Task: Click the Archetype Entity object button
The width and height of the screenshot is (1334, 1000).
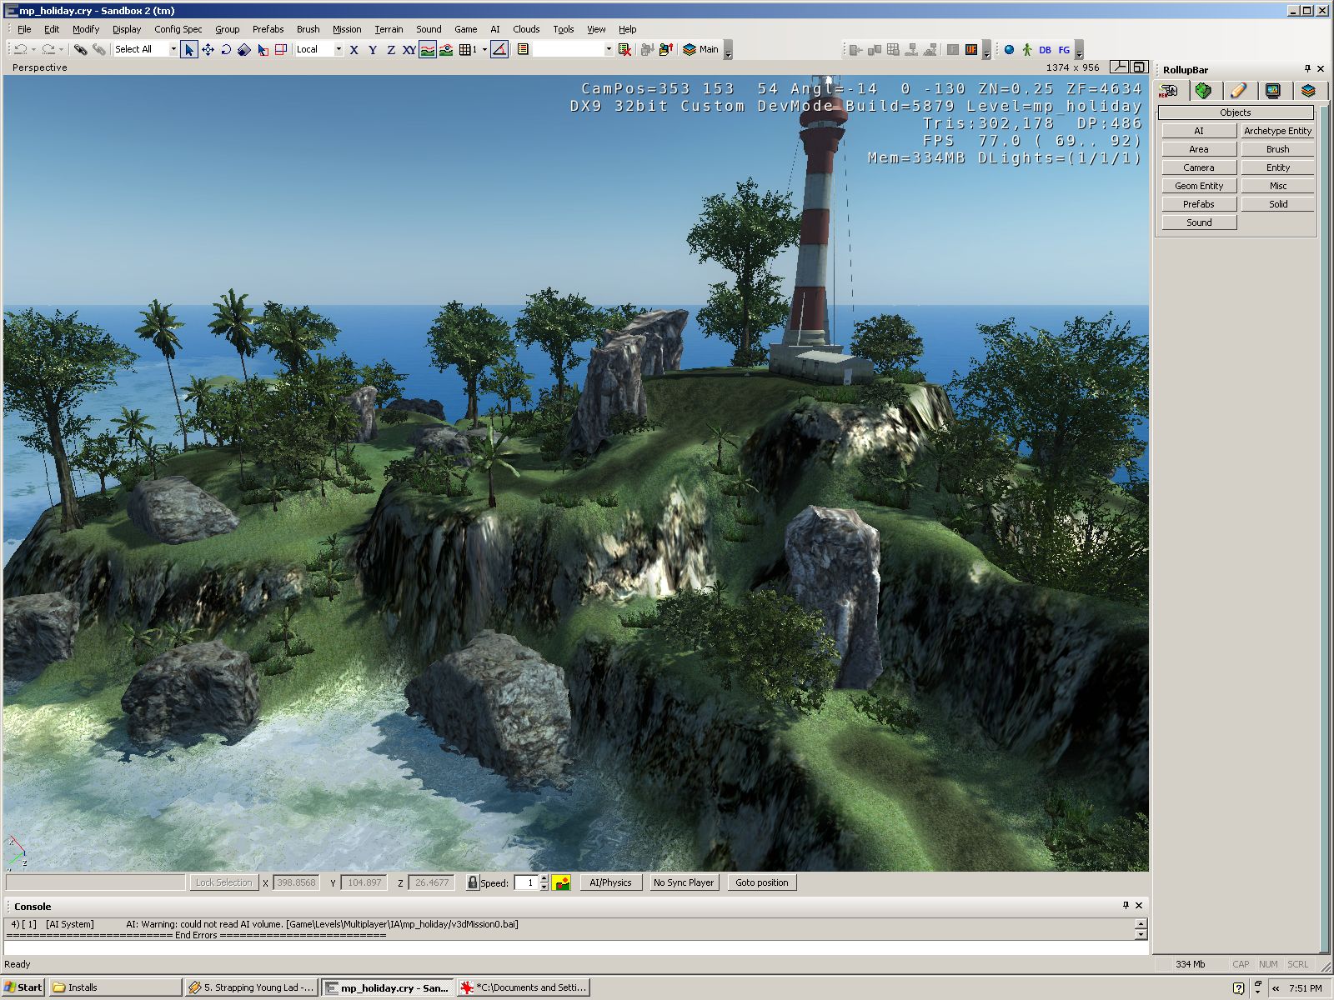Action: pos(1277,131)
